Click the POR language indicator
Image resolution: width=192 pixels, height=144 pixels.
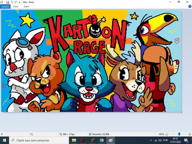click(x=165, y=140)
